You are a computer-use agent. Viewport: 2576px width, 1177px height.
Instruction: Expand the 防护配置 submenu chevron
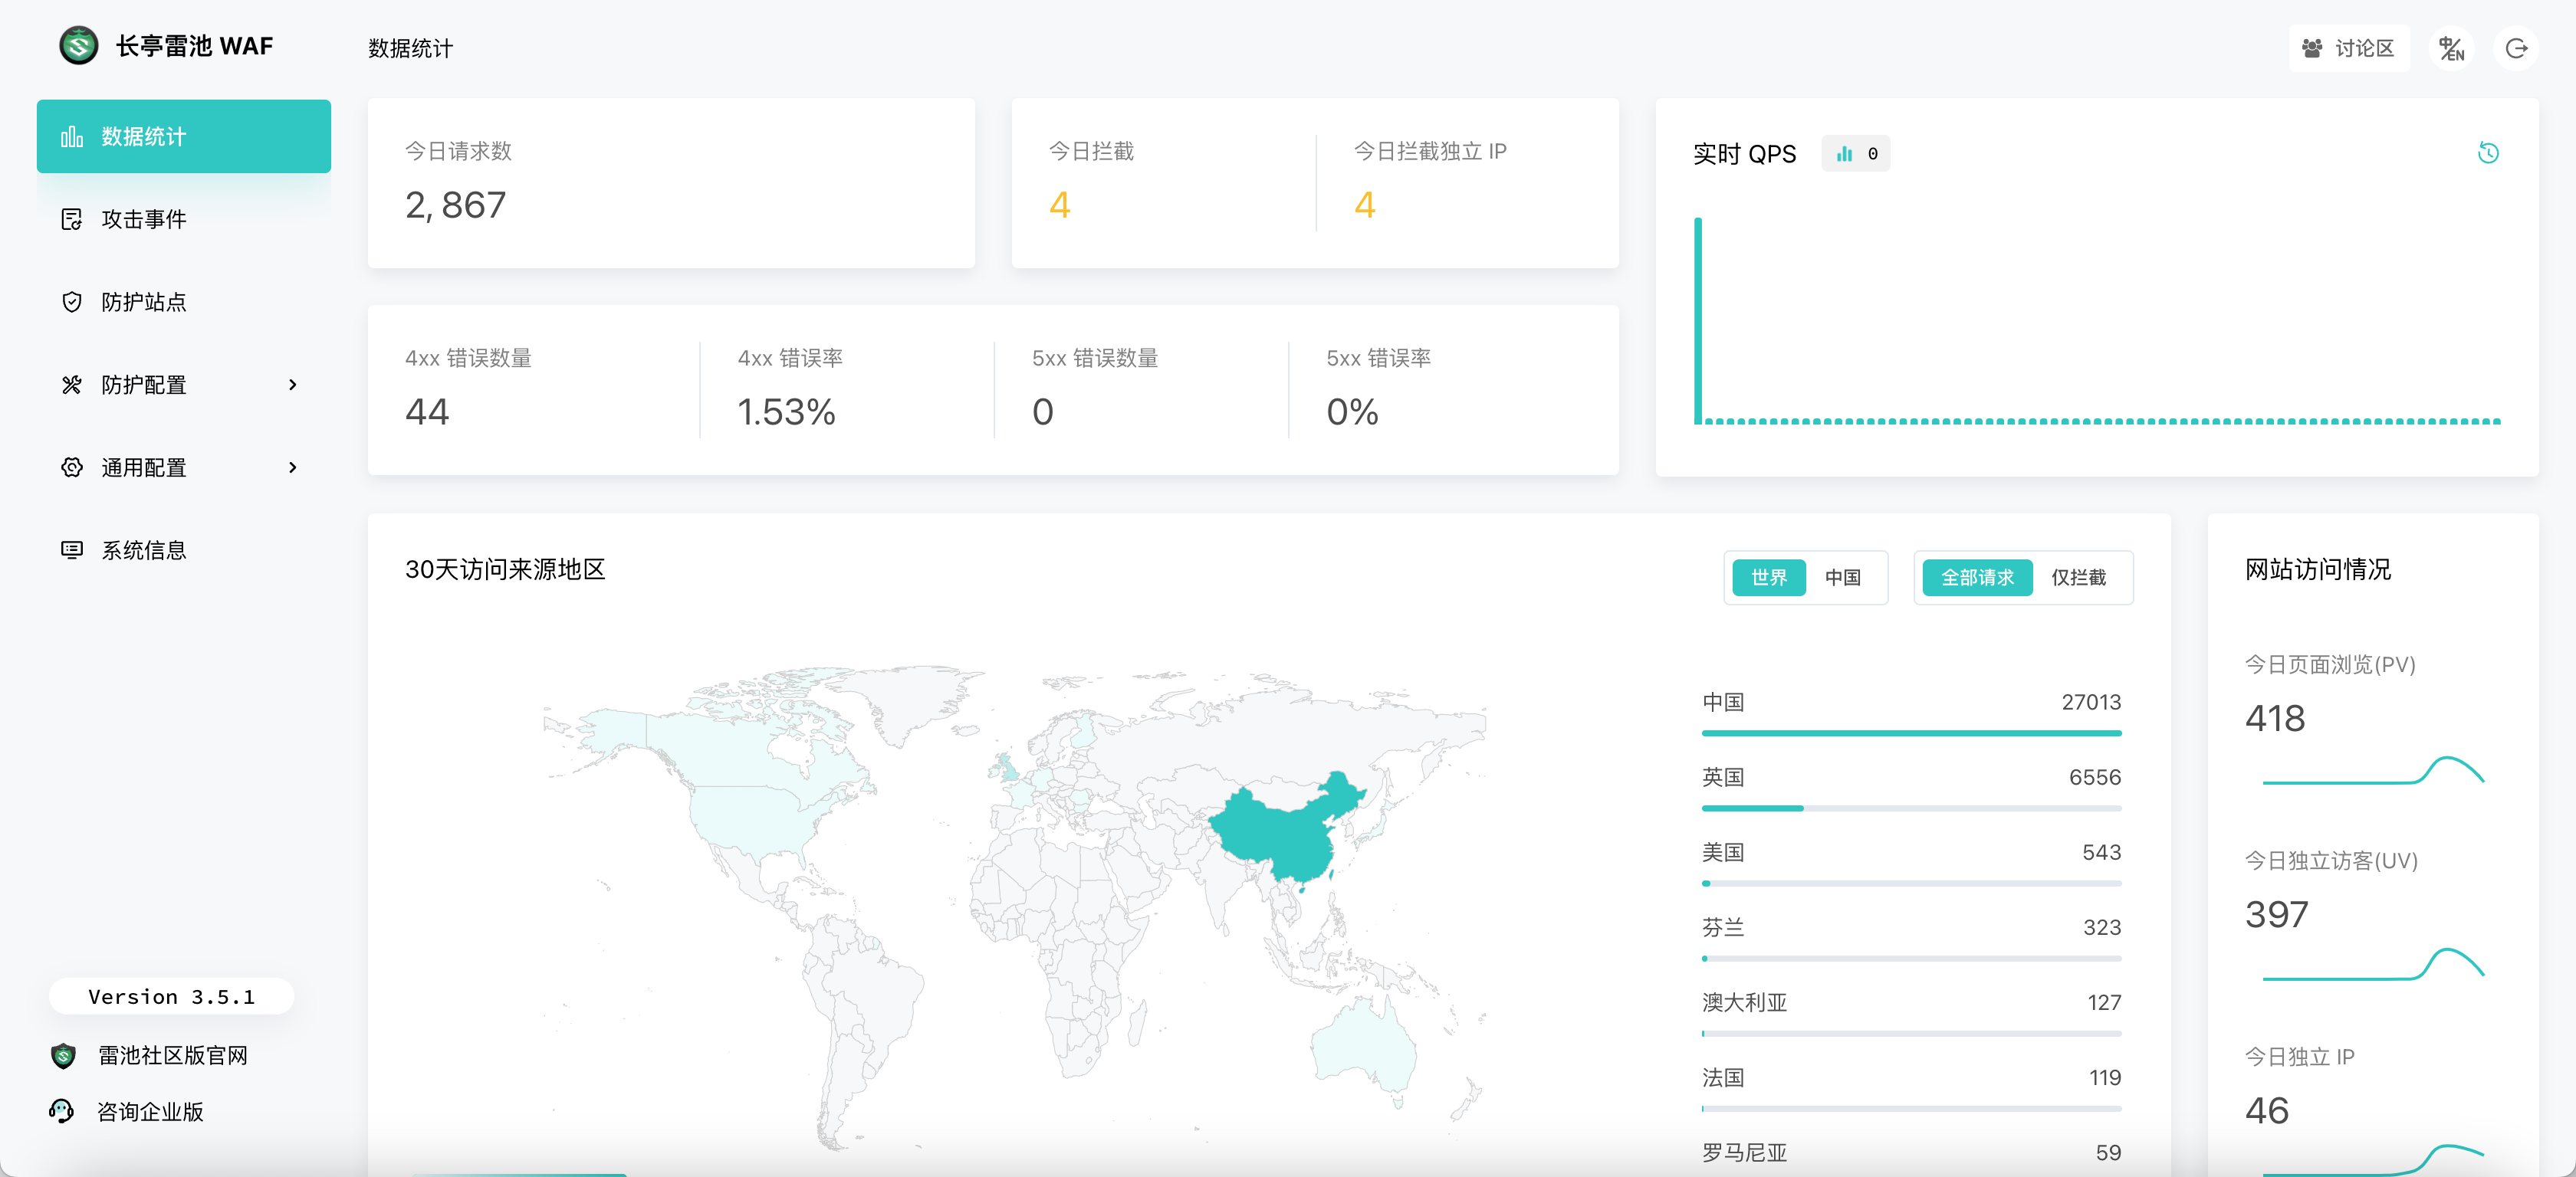pos(292,385)
